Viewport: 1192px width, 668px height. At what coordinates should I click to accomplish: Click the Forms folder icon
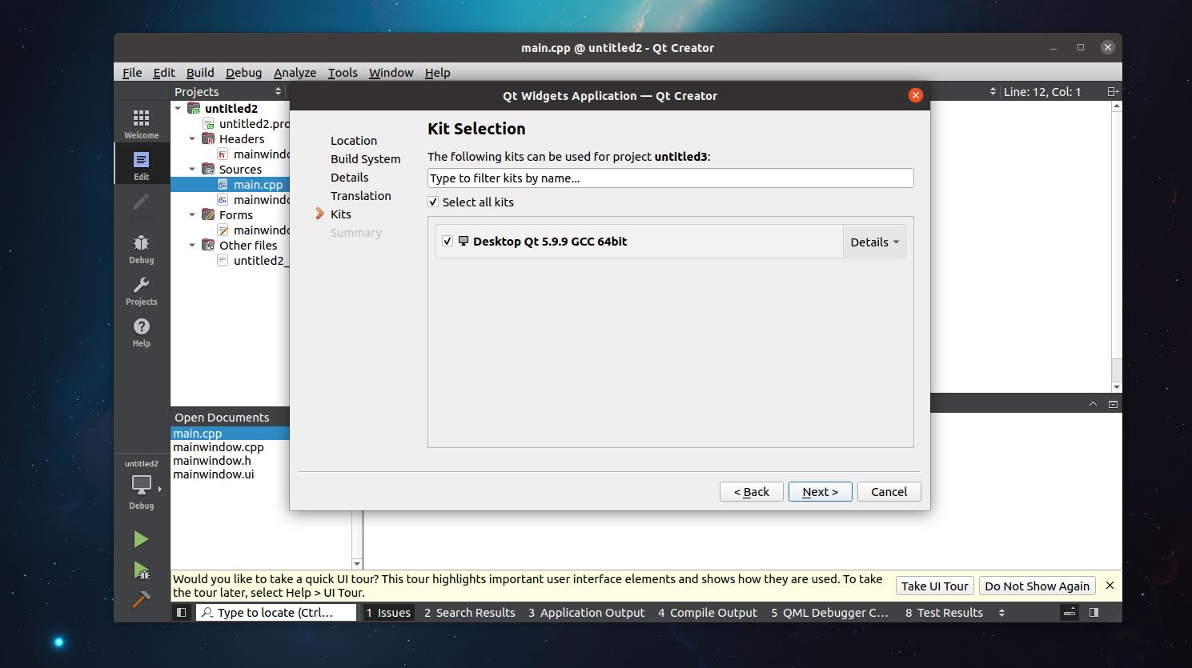[x=208, y=214]
